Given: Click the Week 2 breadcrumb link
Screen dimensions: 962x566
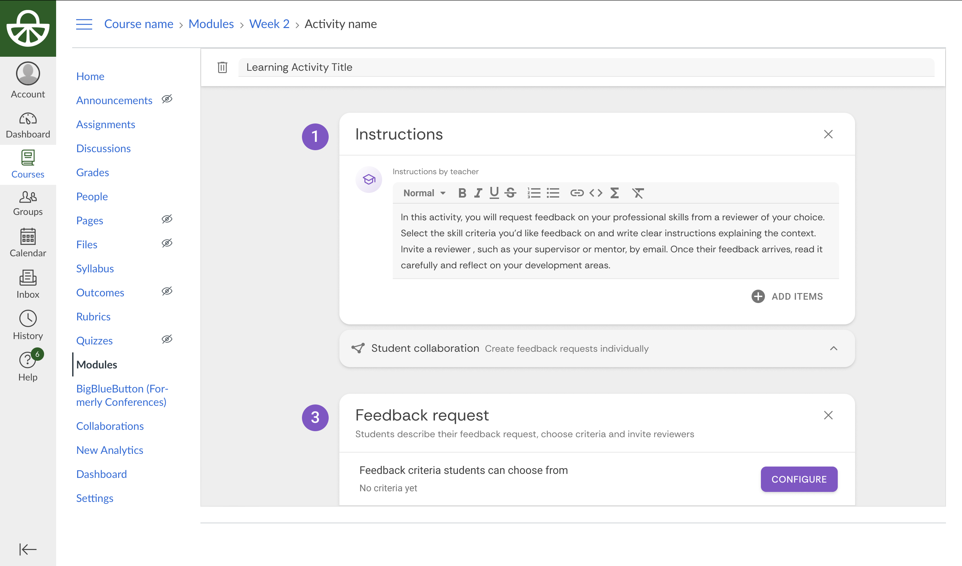Looking at the screenshot, I should pyautogui.click(x=269, y=24).
